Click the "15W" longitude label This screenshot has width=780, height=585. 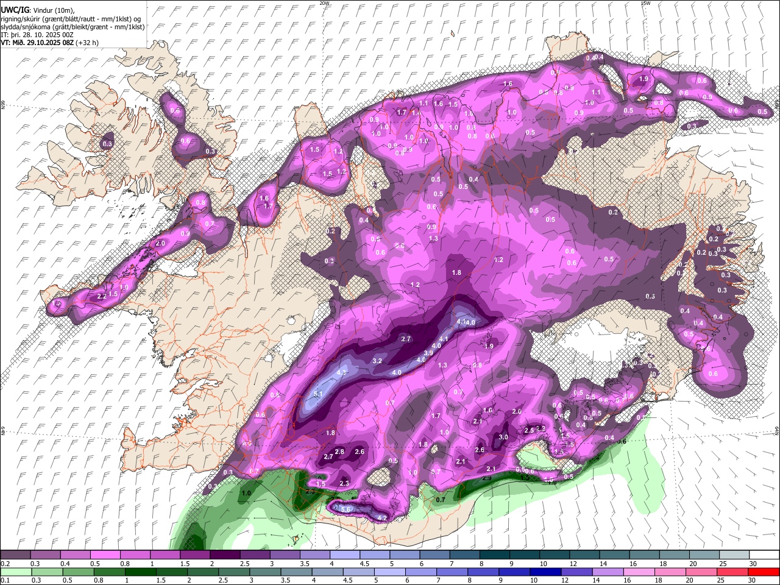coord(645,3)
